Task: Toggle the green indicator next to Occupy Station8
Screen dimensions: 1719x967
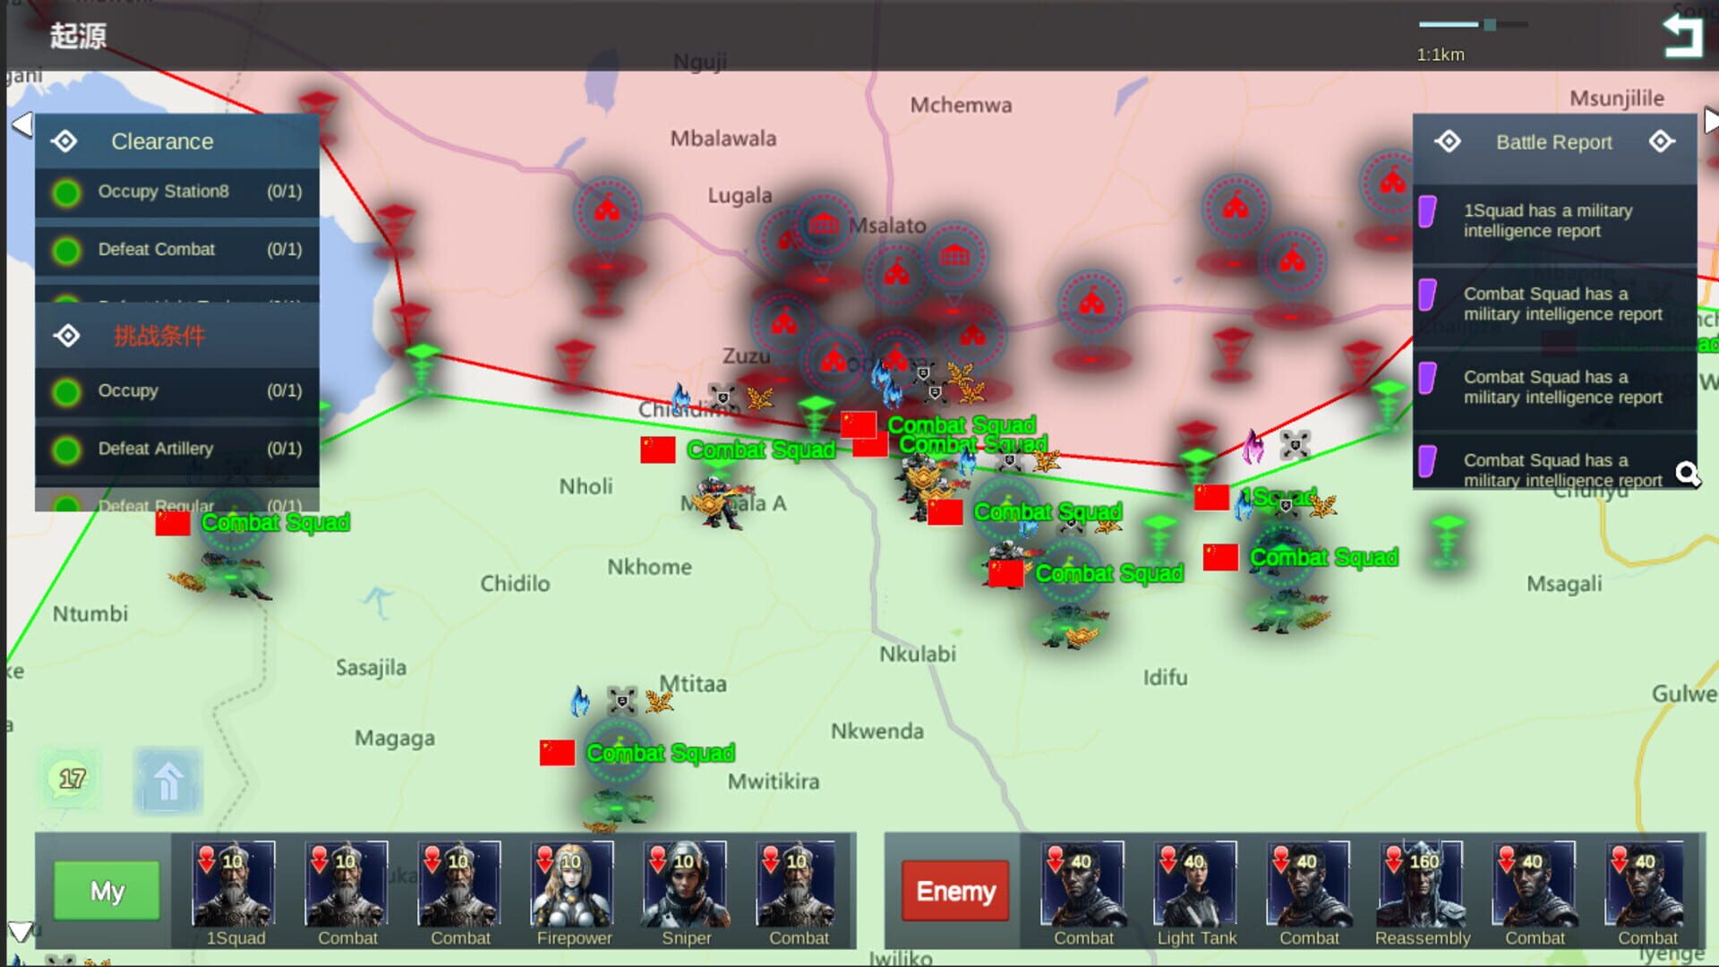Action: [x=65, y=192]
